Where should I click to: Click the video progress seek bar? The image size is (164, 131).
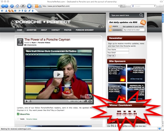pyautogui.click(x=49, y=101)
